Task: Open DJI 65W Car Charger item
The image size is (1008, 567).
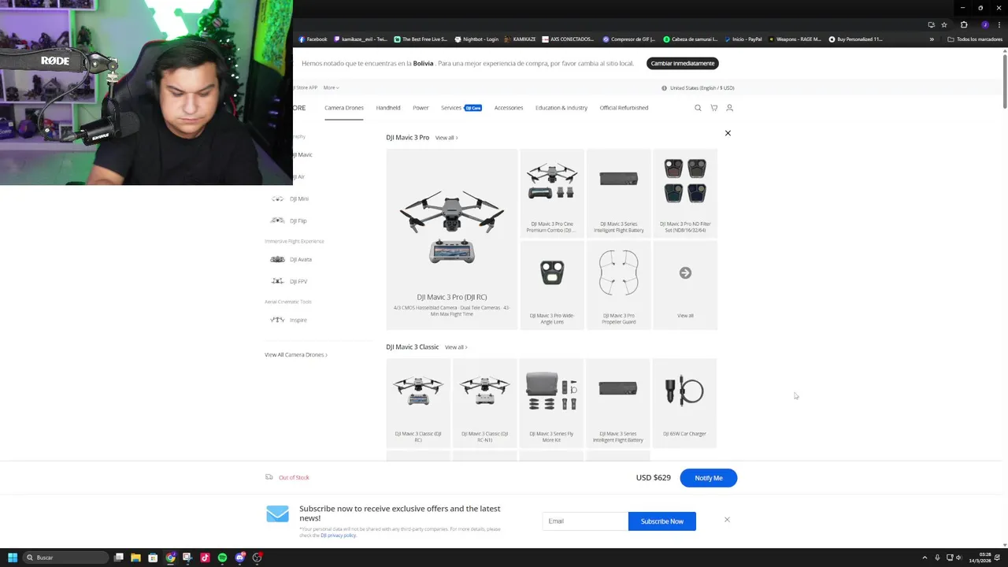Action: (x=684, y=403)
